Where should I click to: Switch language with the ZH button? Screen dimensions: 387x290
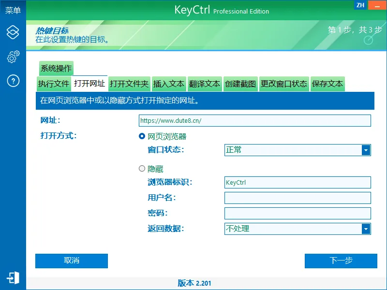click(x=360, y=5)
